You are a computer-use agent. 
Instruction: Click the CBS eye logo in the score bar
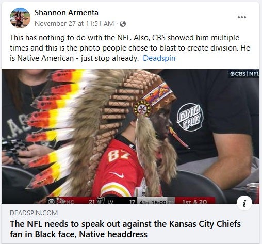[51, 201]
